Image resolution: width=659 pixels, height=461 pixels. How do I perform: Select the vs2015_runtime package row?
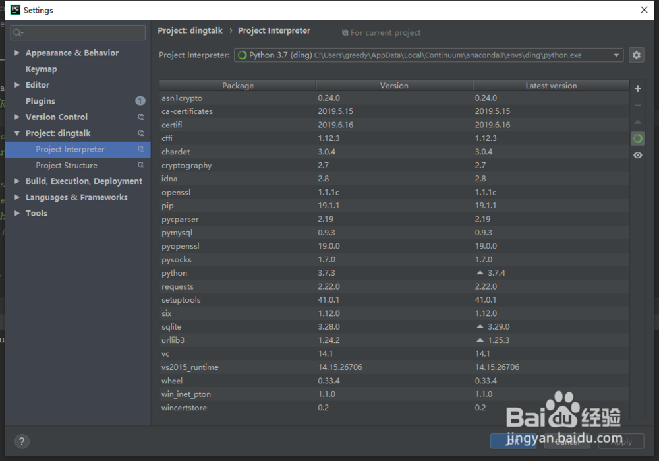click(394, 367)
